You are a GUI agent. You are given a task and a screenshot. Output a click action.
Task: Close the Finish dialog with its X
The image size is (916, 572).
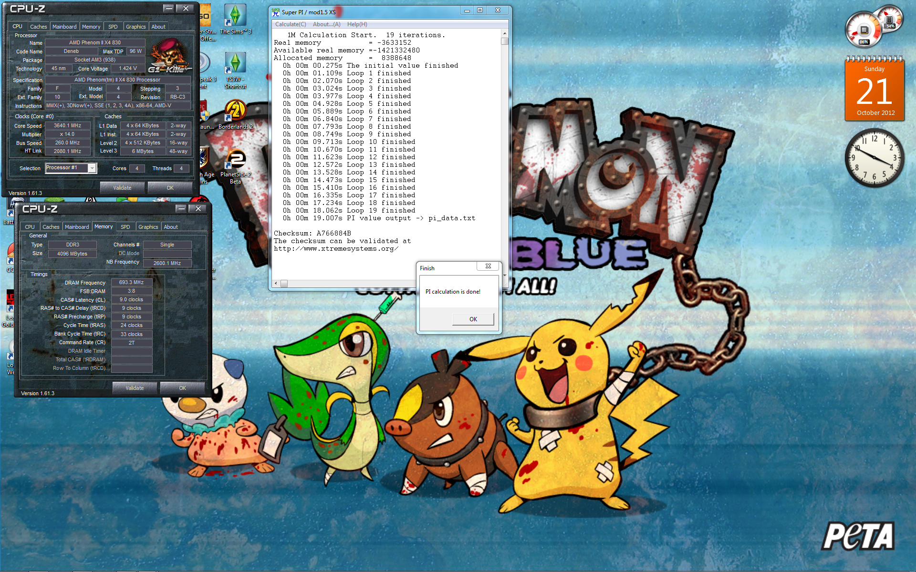click(x=488, y=266)
